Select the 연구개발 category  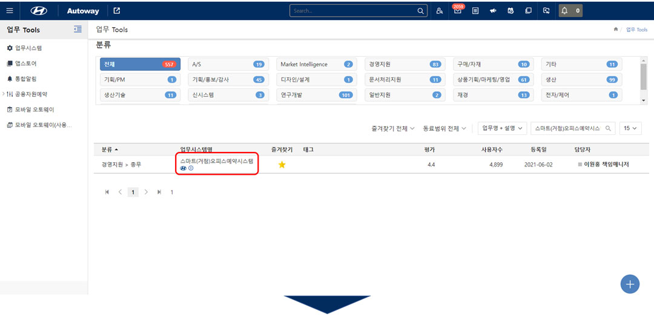coord(317,95)
